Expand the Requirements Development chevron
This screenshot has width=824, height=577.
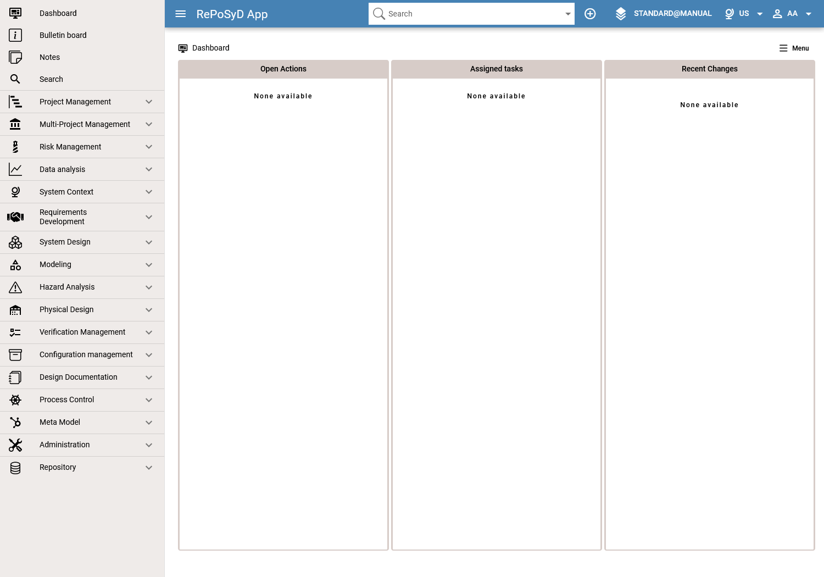tap(149, 217)
